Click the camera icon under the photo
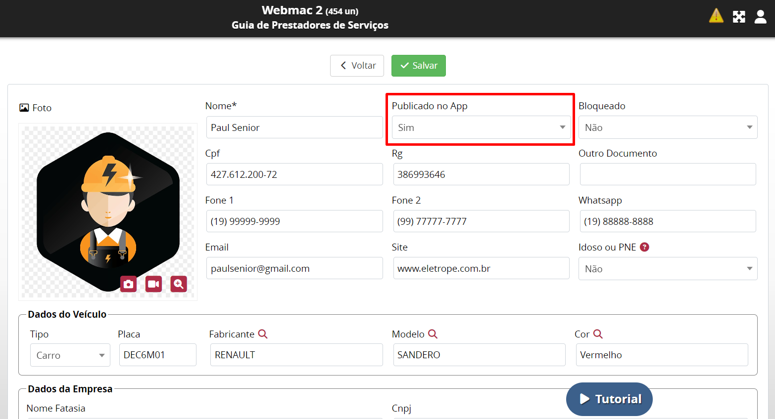Screen dimensions: 775x419 pos(129,284)
